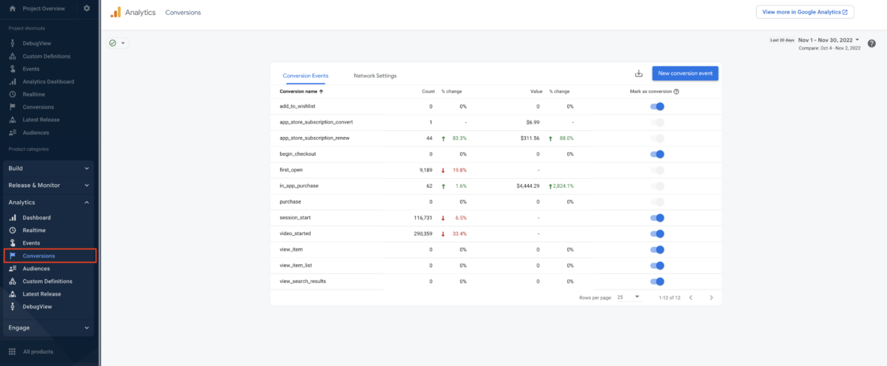
Task: Toggle add_to_wishlist conversion switch off
Action: (658, 106)
